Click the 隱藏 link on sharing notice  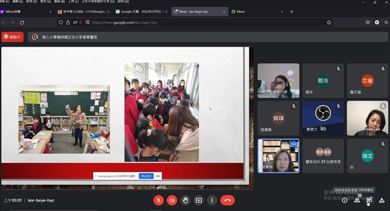click(x=157, y=176)
